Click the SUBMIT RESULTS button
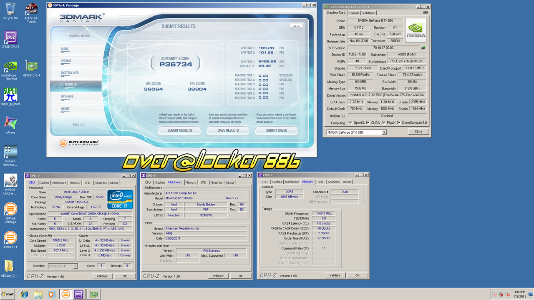Screen dimensions: 534x300 pyautogui.click(x=179, y=130)
